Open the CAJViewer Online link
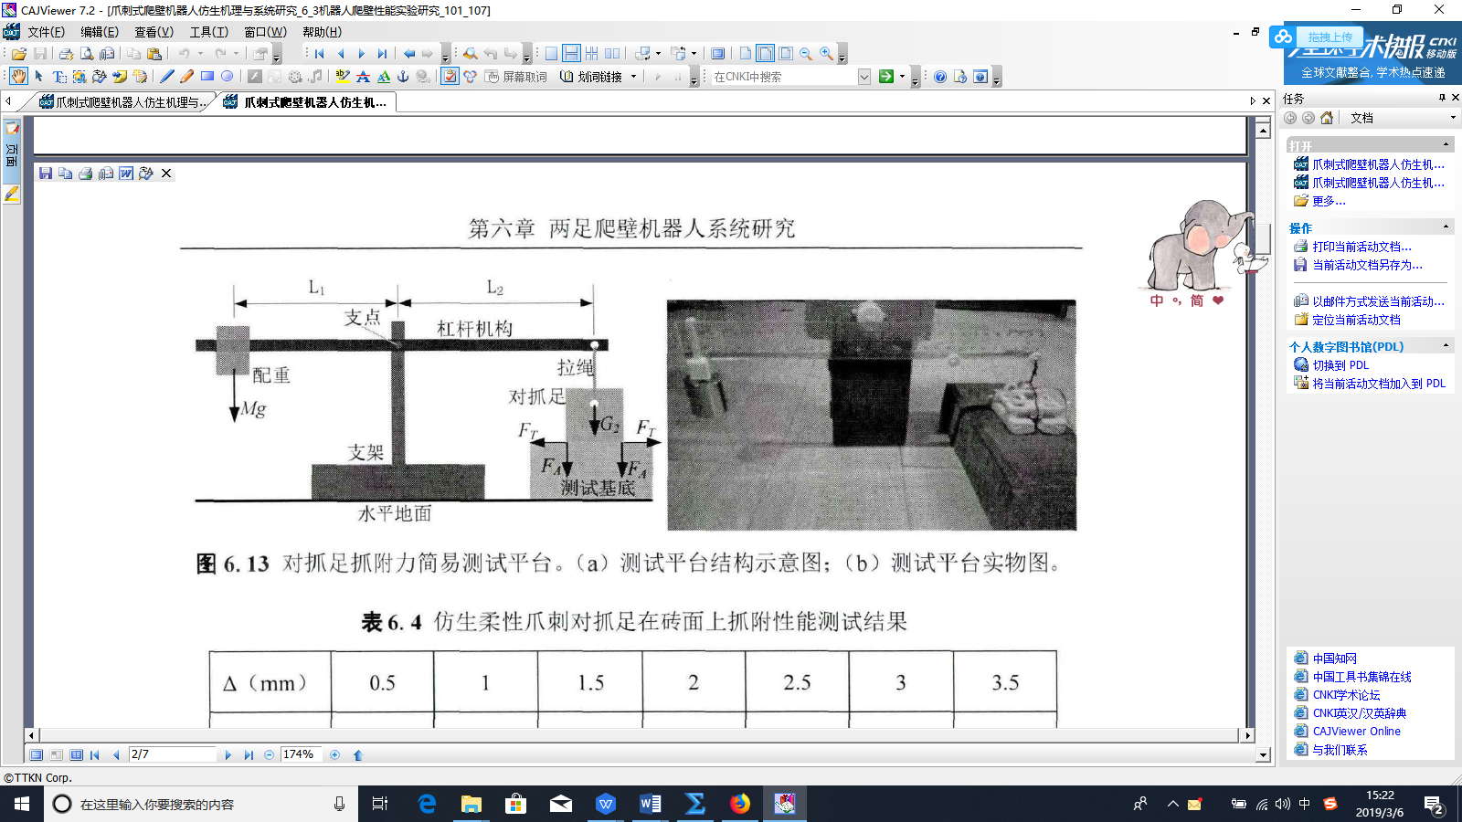 point(1356,732)
